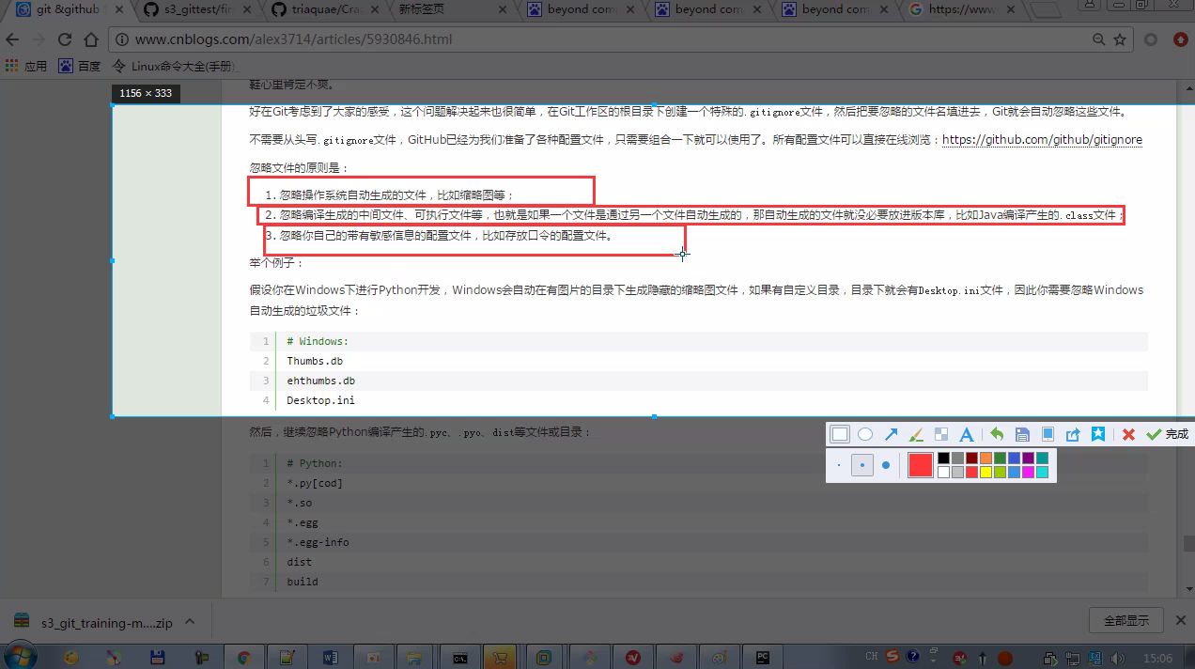The width and height of the screenshot is (1195, 669).
Task: Open PyCharm from the taskbar
Action: pyautogui.click(x=763, y=658)
